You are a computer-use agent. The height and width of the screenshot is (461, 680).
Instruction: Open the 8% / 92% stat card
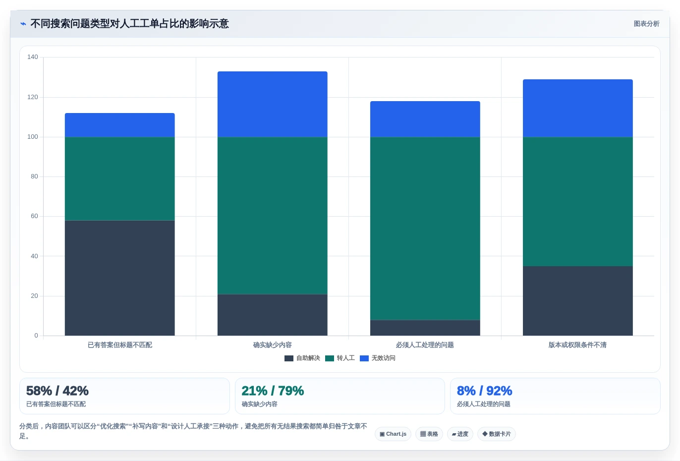[555, 396]
